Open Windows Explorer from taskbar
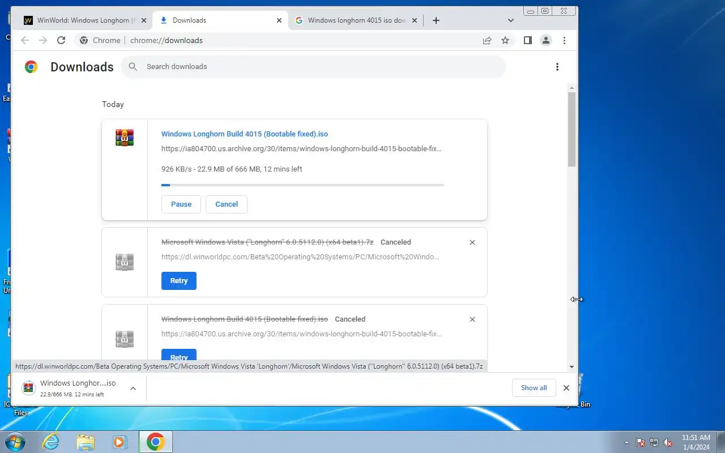 pyautogui.click(x=86, y=442)
